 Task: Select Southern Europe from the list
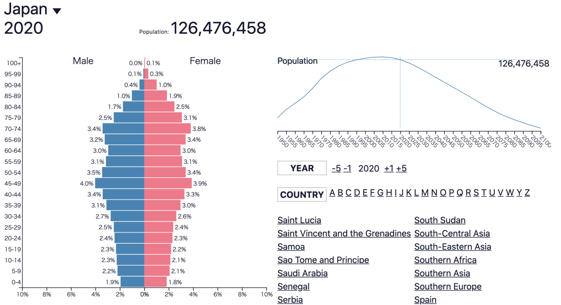(448, 287)
